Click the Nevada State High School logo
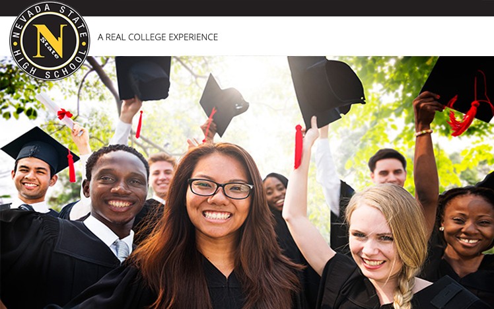This screenshot has width=494, height=309. click(x=50, y=41)
